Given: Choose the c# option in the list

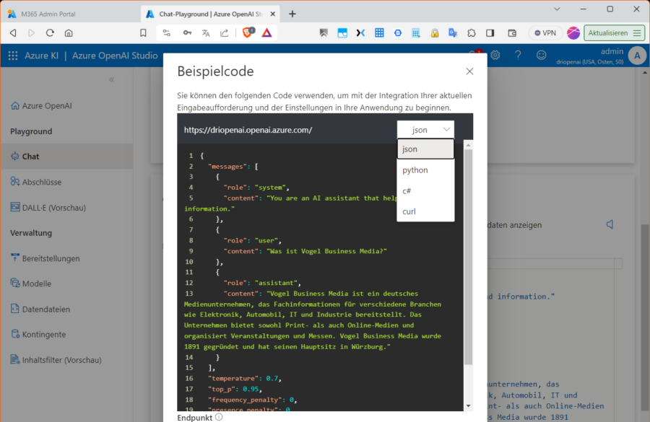Looking at the screenshot, I should click(x=407, y=191).
